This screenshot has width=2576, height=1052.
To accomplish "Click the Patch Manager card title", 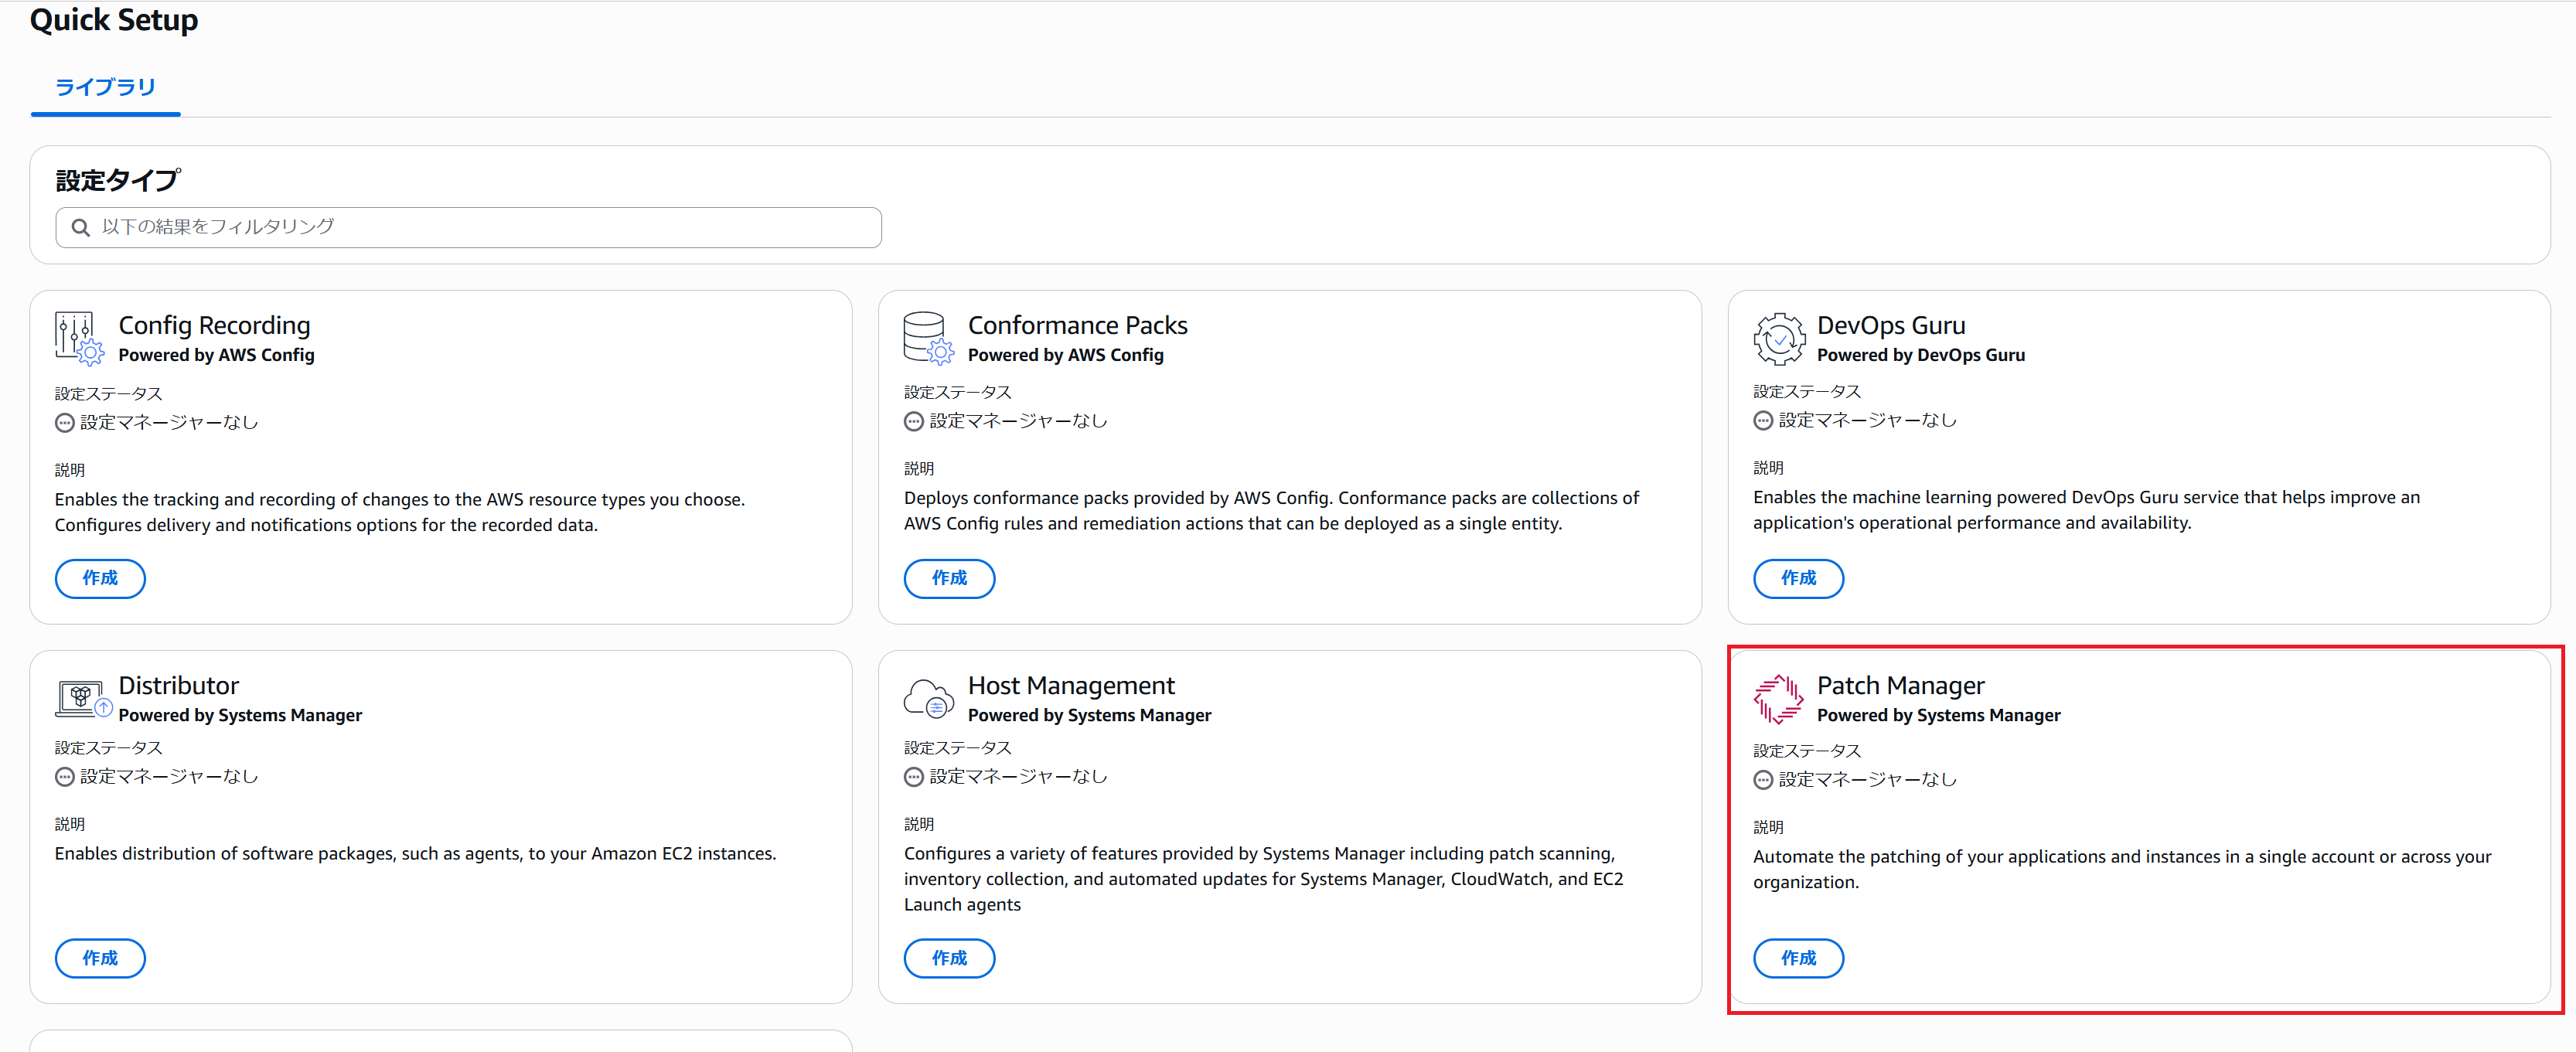I will tap(1899, 686).
